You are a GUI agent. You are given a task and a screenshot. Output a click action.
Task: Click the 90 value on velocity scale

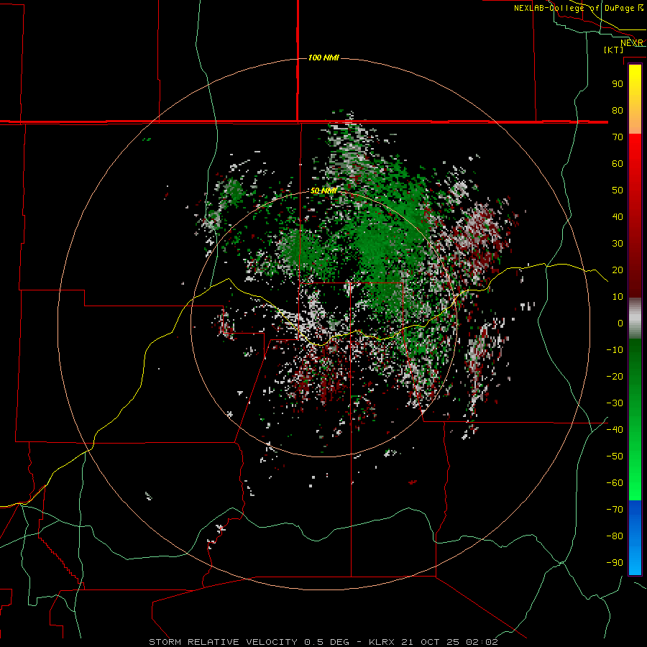pos(618,84)
